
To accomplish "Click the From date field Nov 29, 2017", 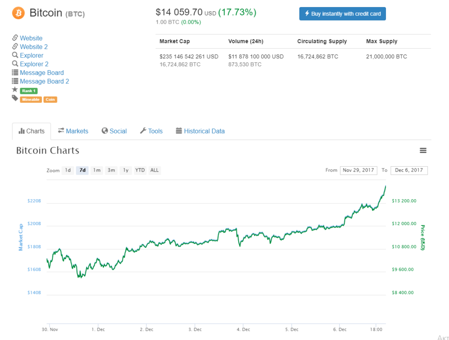I will [359, 170].
